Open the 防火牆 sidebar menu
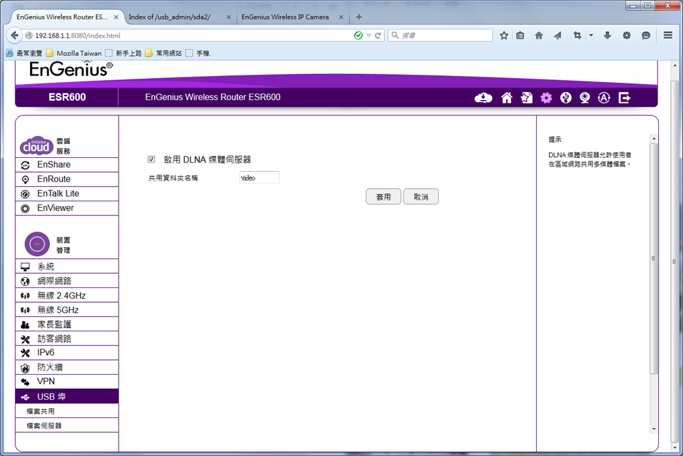683x456 pixels. tap(67, 367)
